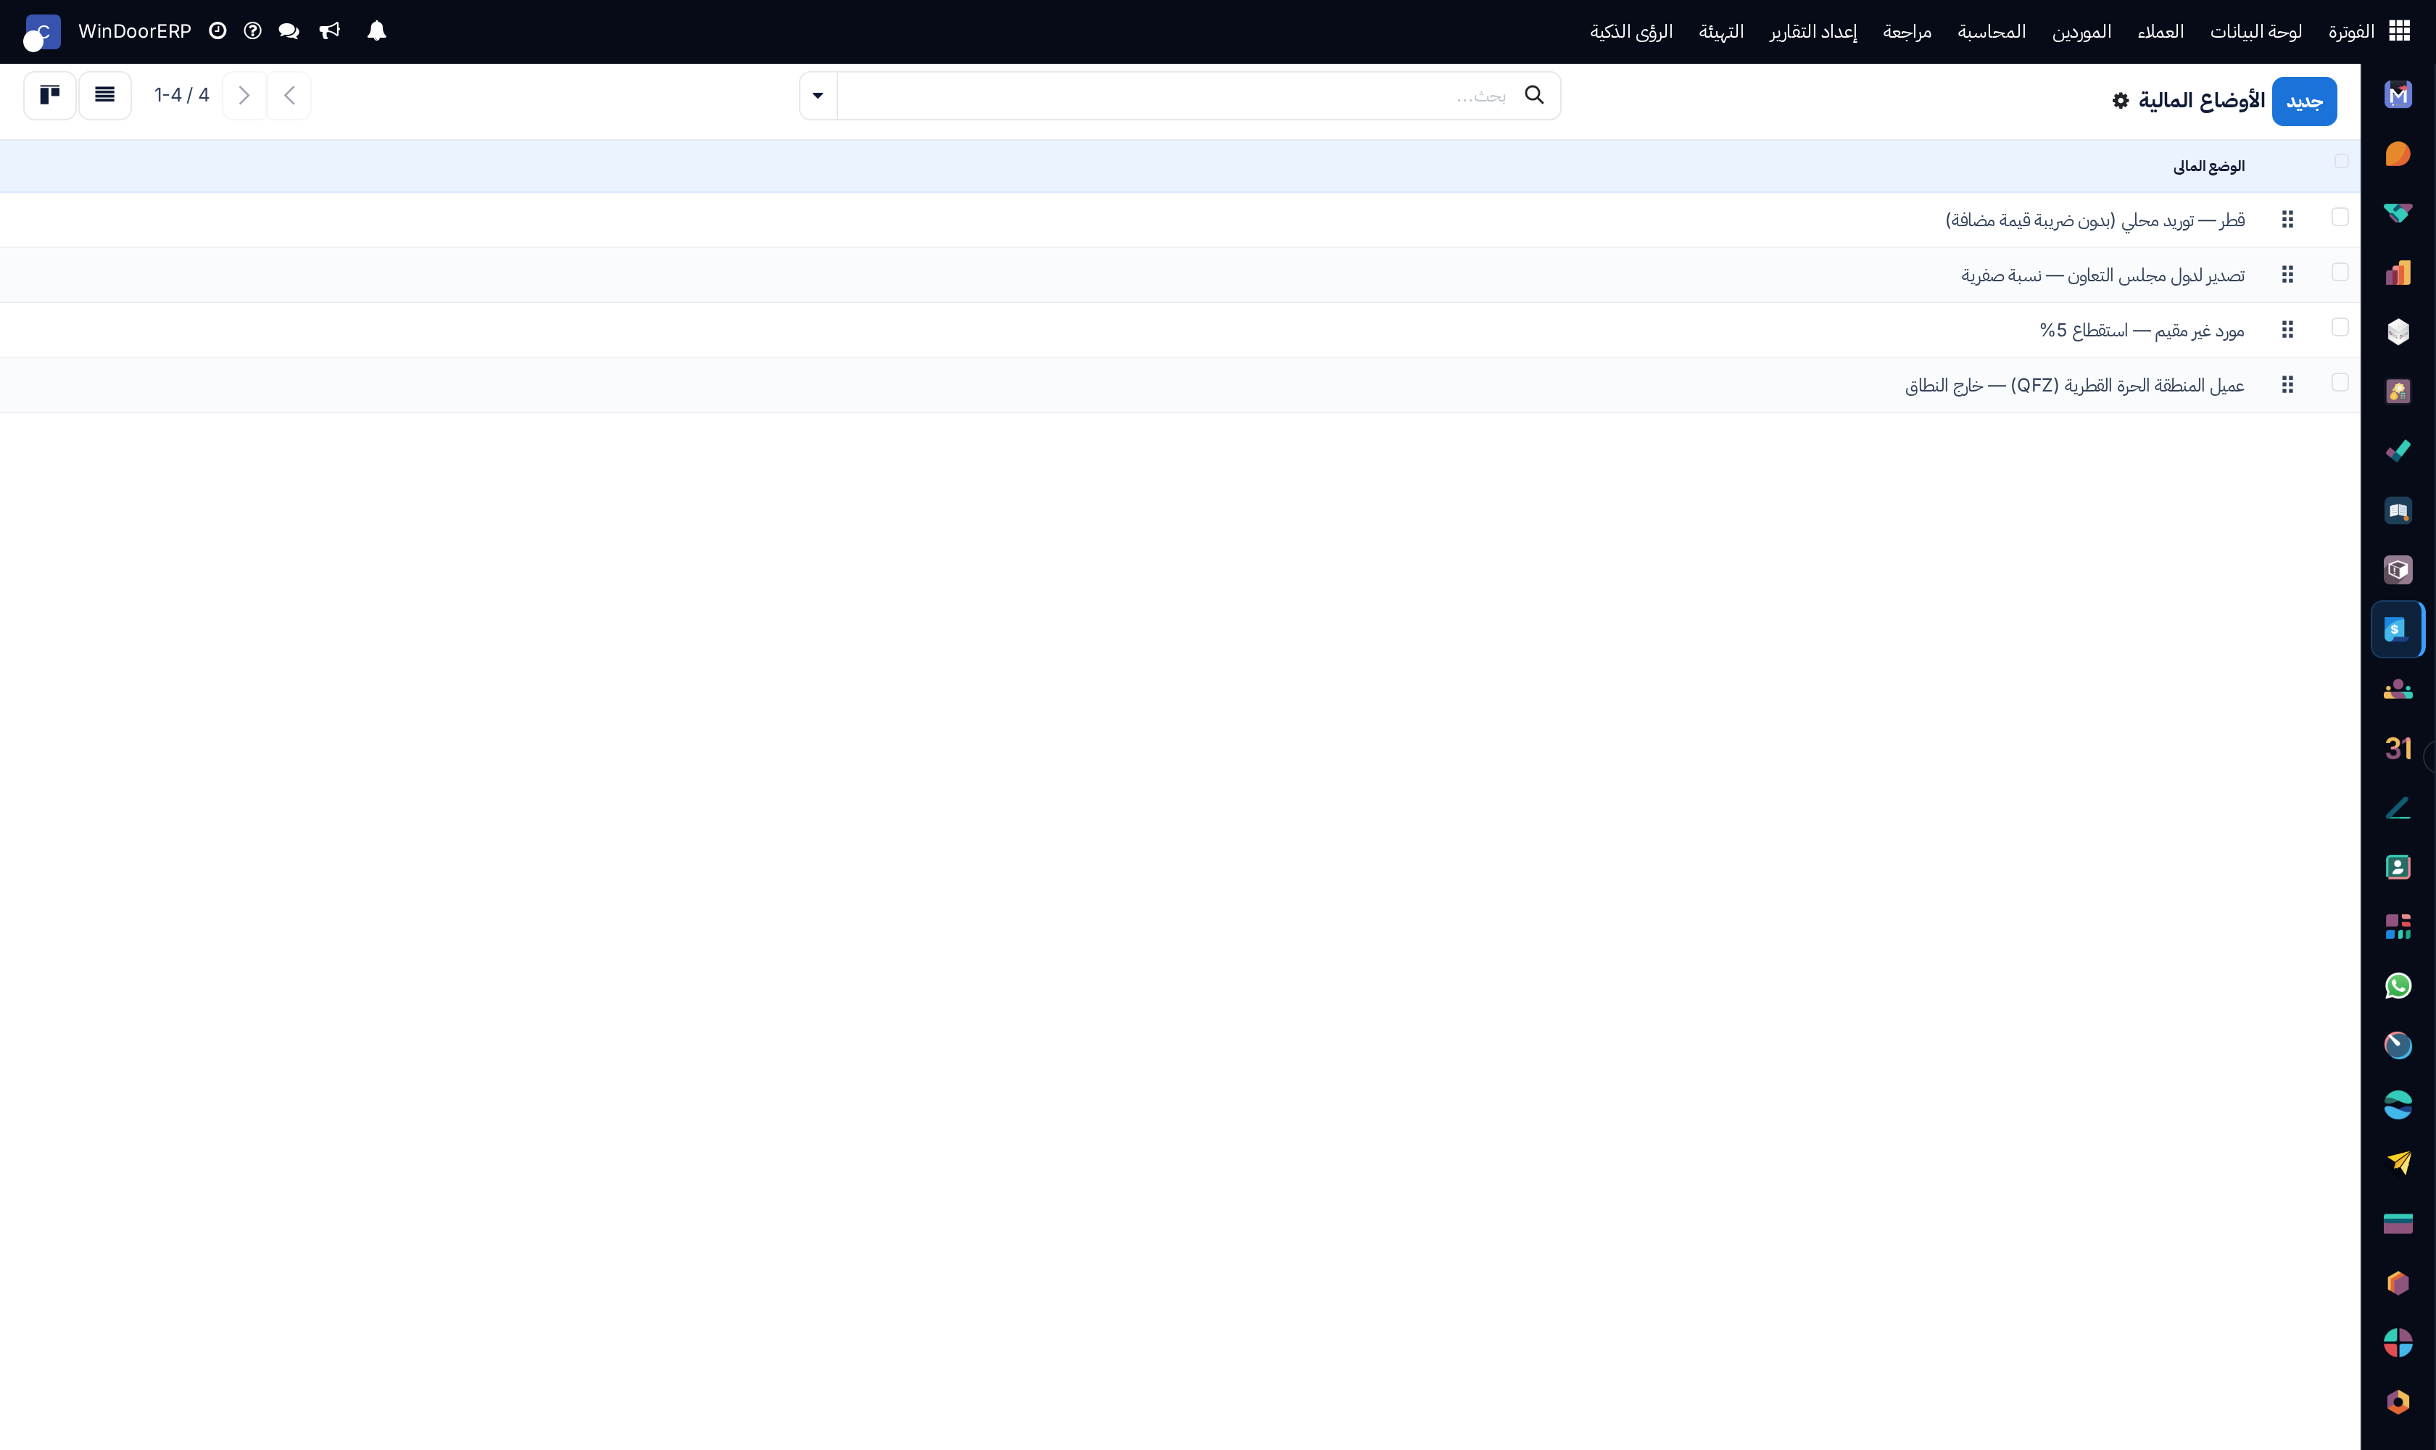Open the hexagon Settings app at sidebar bottom
Screen dimensions: 2436x1450
(2397, 1402)
